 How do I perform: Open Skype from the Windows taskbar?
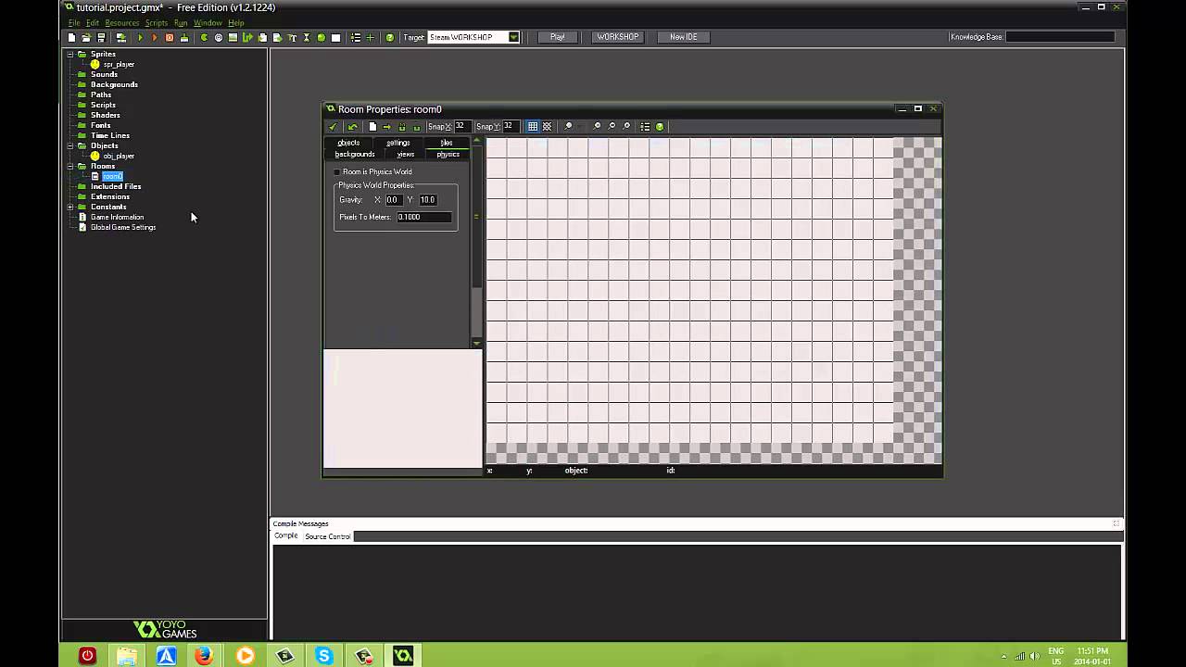(x=323, y=655)
